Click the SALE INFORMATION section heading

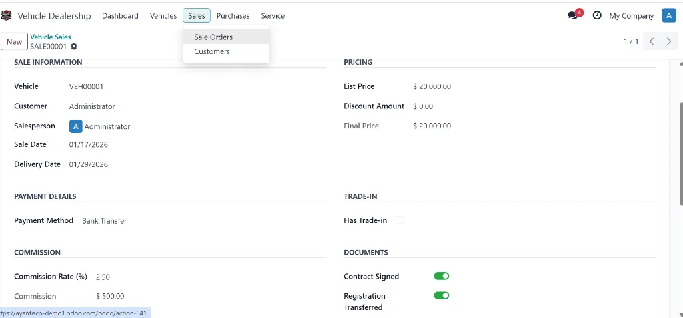(48, 62)
